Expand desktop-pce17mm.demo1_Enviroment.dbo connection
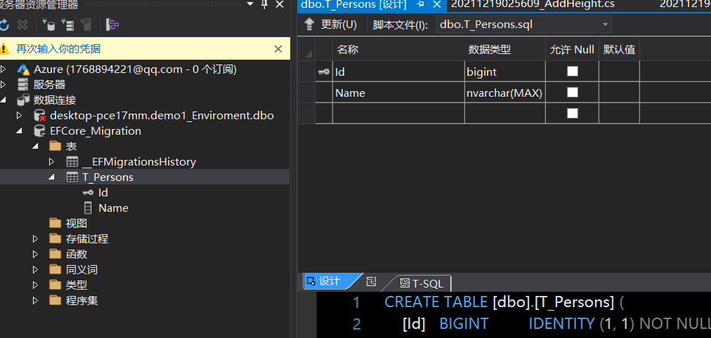Viewport: 711px width, 338px height. (20, 116)
